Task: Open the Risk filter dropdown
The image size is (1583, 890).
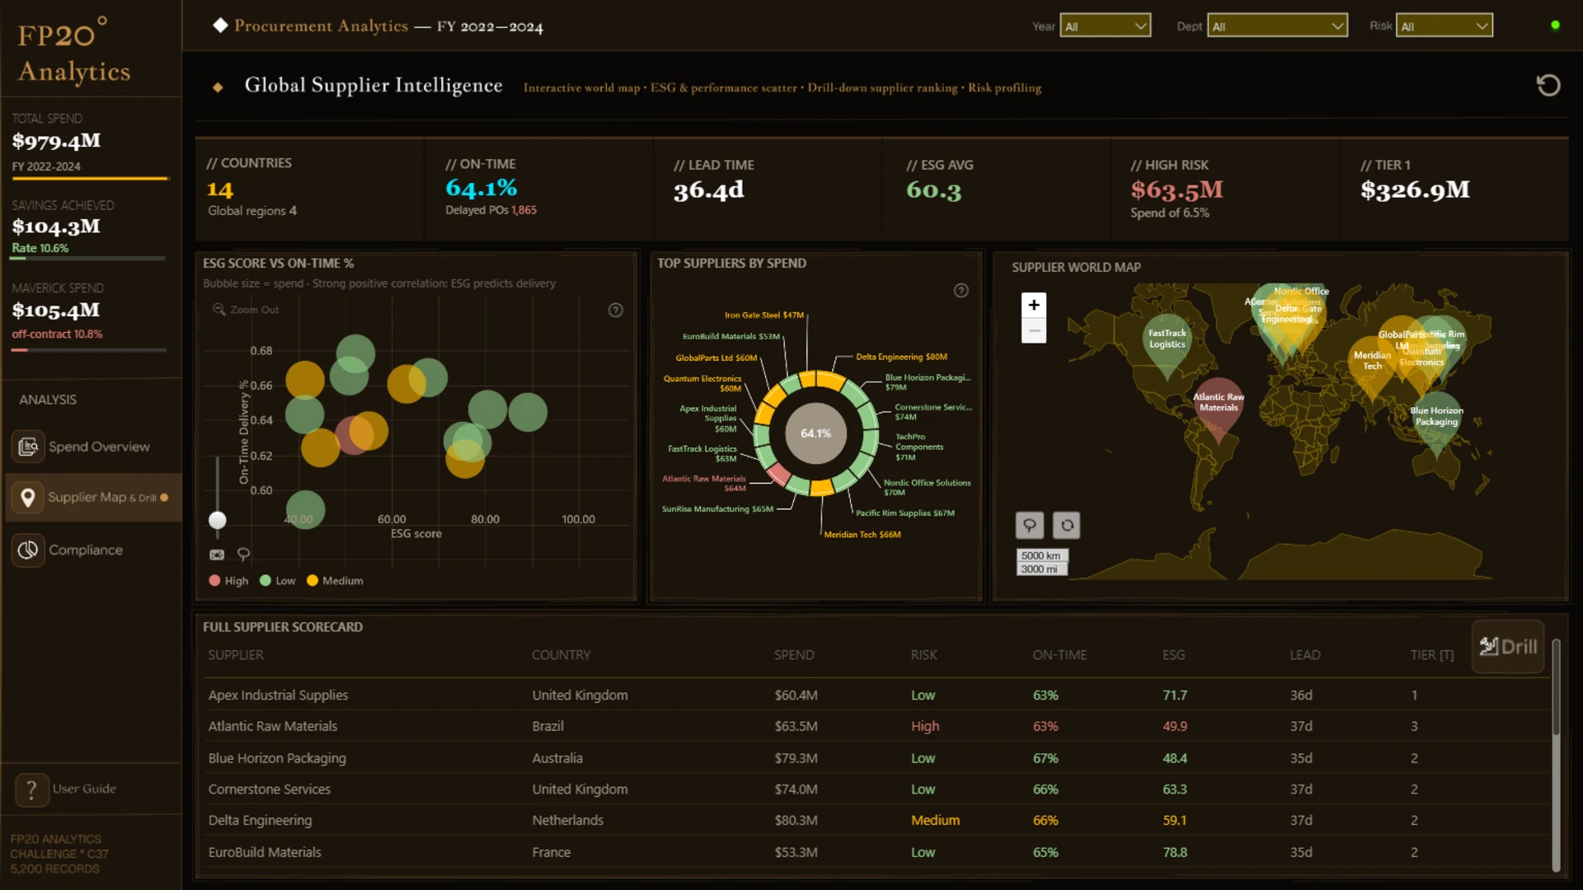Action: [x=1444, y=26]
